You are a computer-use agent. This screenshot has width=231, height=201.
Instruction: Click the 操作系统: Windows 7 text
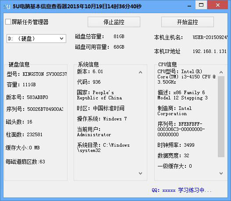[x=102, y=119]
